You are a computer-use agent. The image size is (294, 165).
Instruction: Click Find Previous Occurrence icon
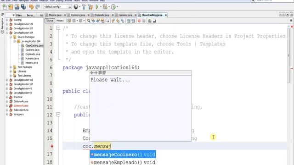point(93,21)
